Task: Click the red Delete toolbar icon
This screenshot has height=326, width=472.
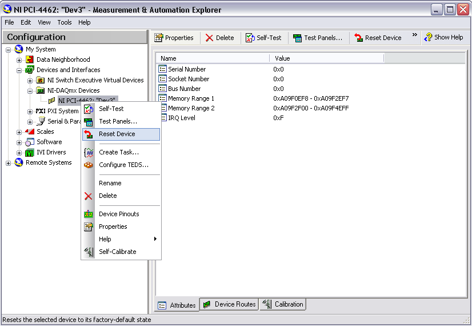Action: tap(209, 38)
